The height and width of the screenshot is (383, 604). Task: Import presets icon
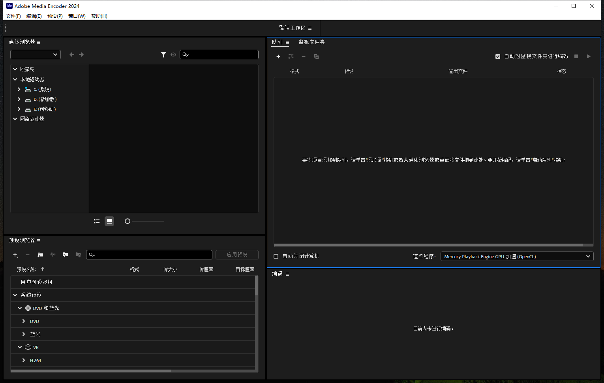tap(66, 255)
